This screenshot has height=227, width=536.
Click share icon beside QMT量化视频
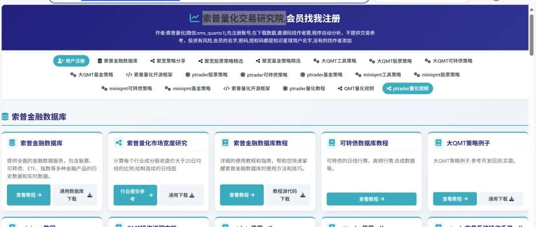pyautogui.click(x=340, y=88)
